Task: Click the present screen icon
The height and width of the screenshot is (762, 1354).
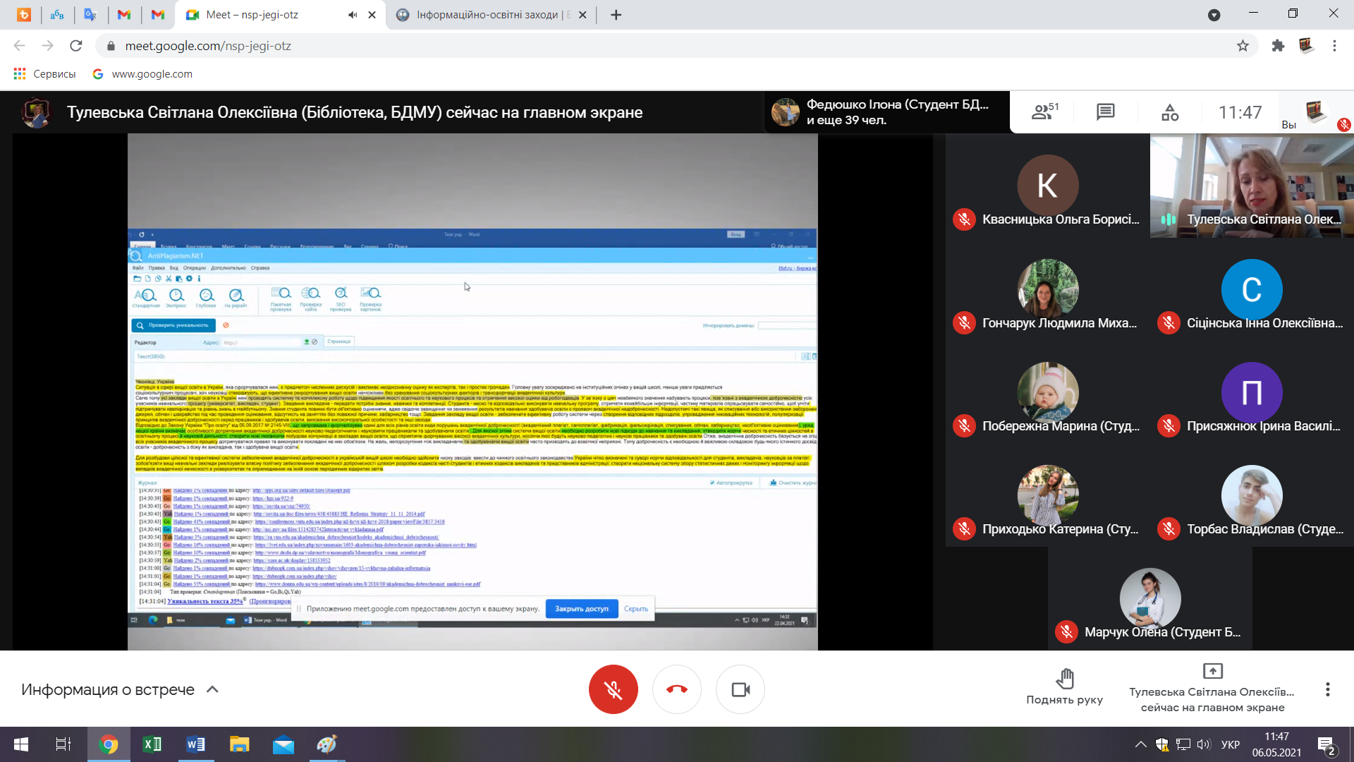Action: coord(1212,671)
